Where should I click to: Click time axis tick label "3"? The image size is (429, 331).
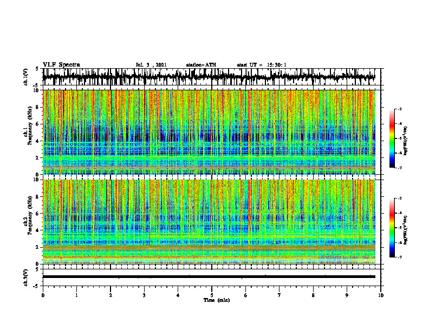coord(144,295)
